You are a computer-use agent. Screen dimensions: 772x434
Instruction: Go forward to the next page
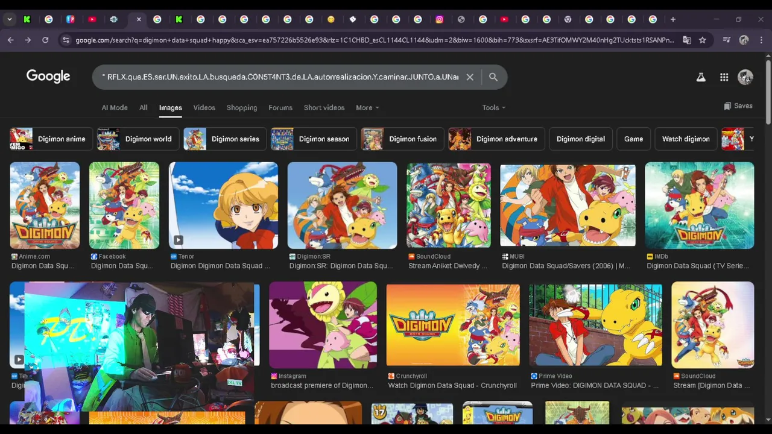coord(28,40)
